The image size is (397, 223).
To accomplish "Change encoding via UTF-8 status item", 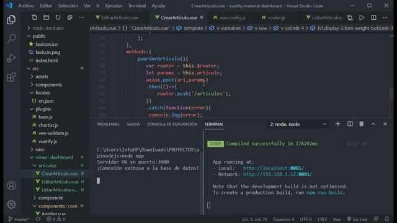I will tap(306, 219).
